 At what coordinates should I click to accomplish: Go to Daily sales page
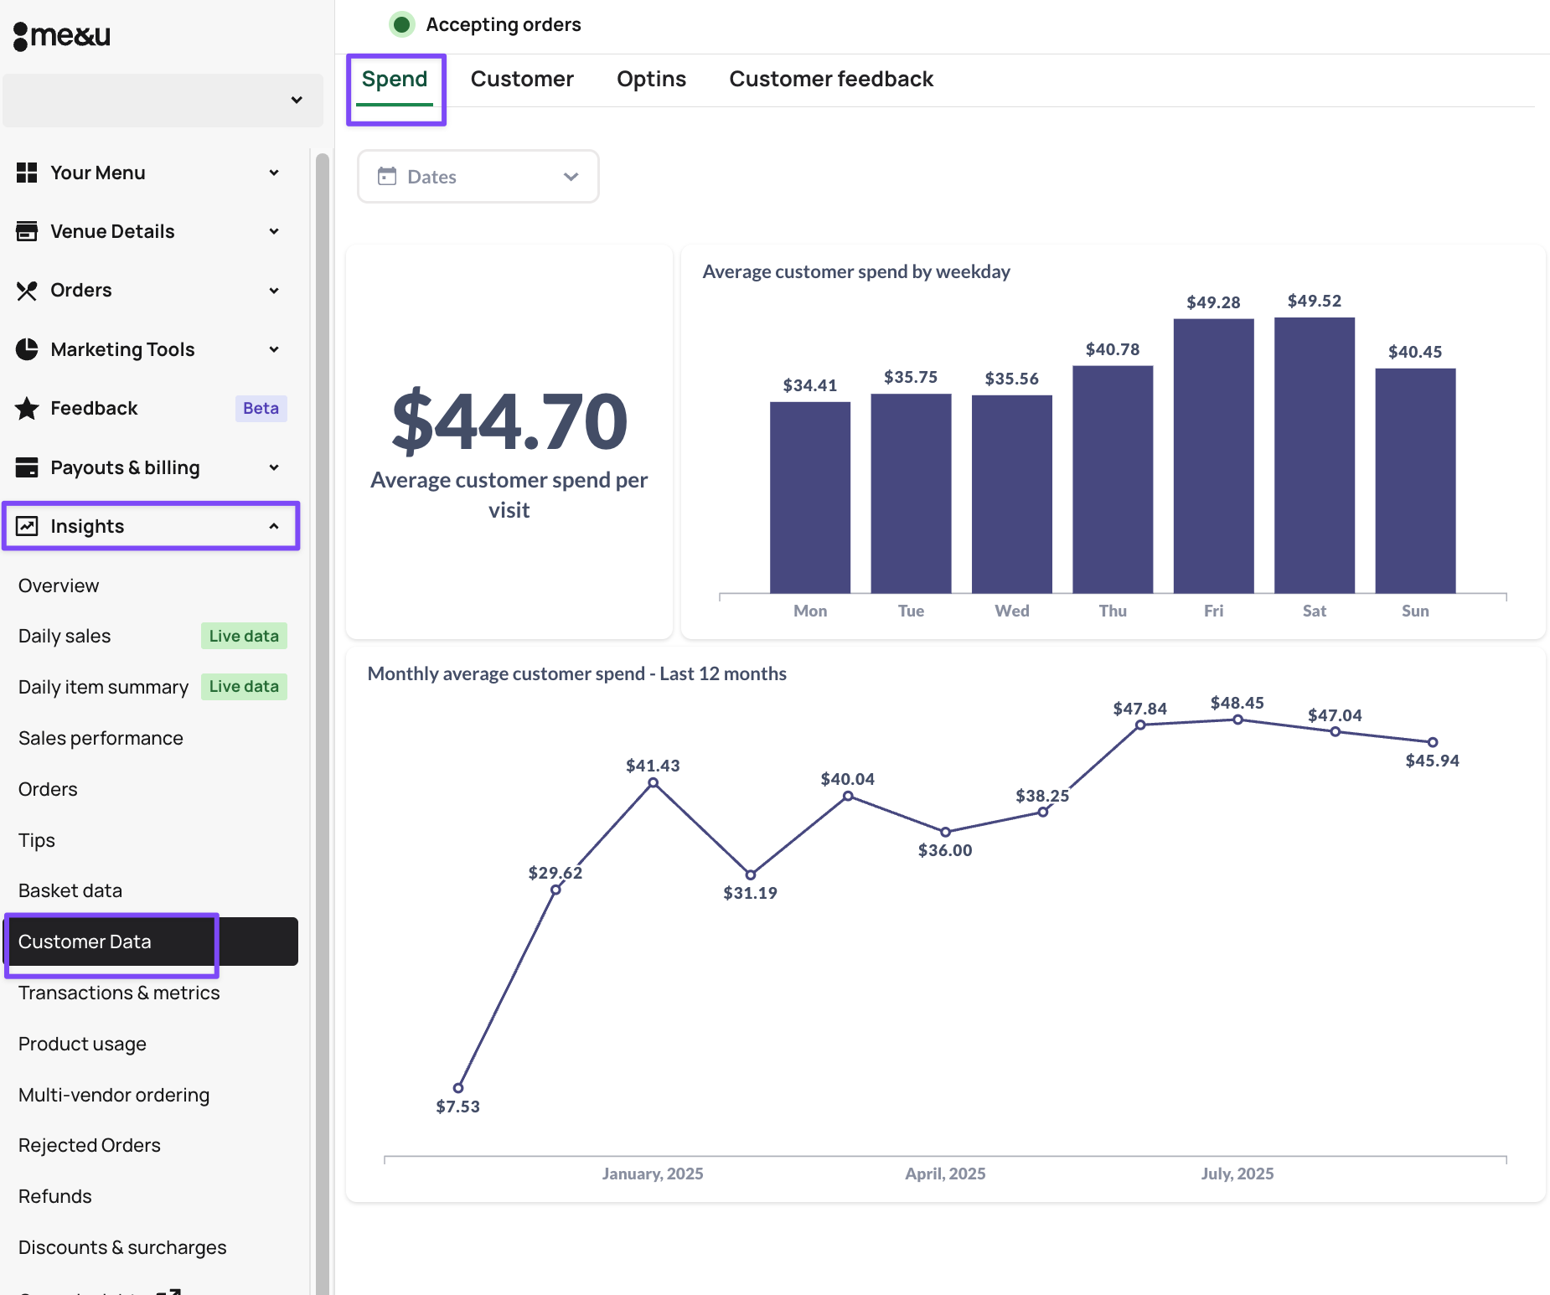point(65,636)
